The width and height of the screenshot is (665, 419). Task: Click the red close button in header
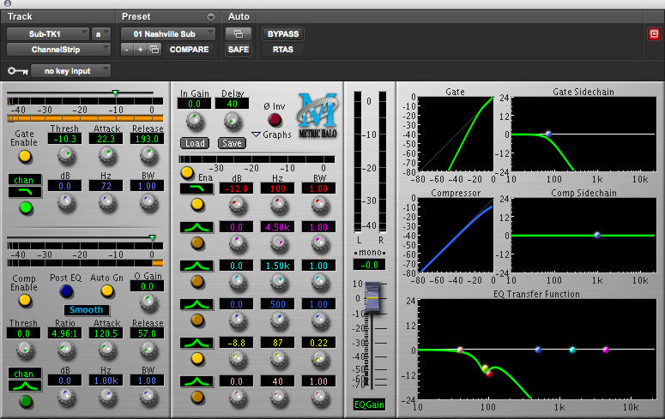point(654,34)
